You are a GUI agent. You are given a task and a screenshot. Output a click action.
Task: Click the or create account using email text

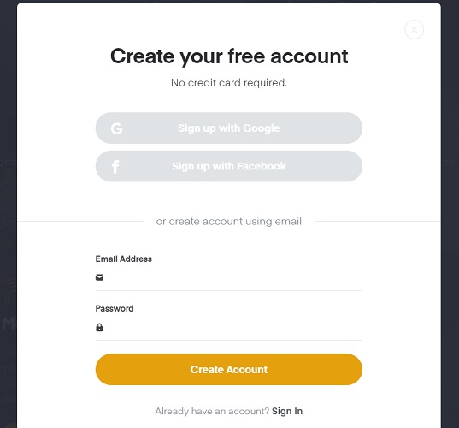click(229, 222)
